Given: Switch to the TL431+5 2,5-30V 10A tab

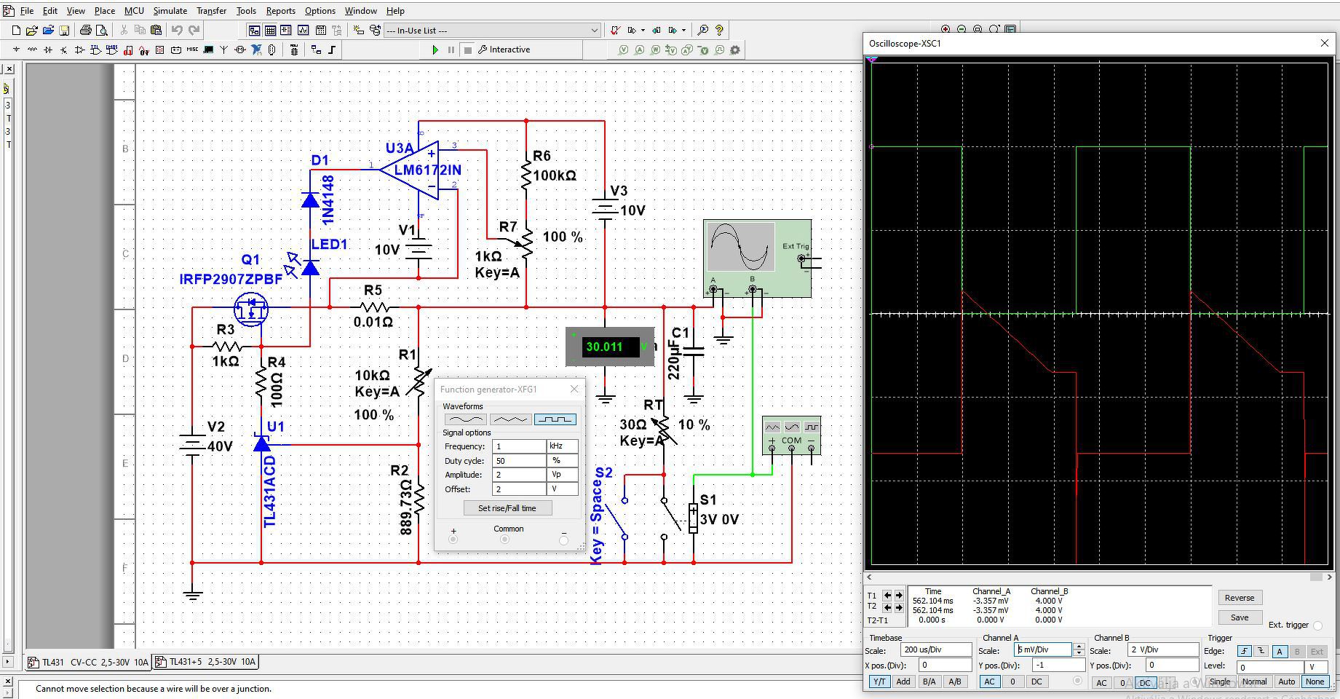Looking at the screenshot, I should tap(206, 662).
